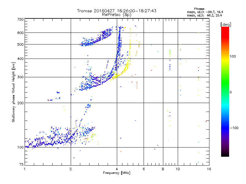Click the 'RwPretec (8p)' subtitle
This screenshot has width=246, height=184.
tap(117, 15)
